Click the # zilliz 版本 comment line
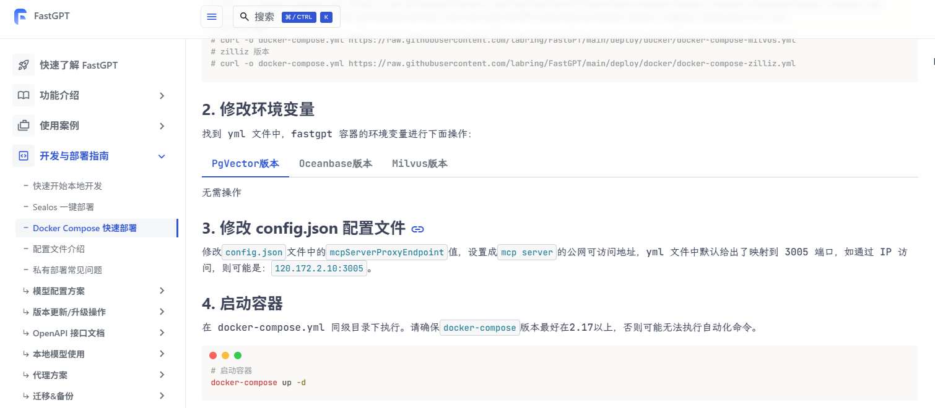Image resolution: width=935 pixels, height=408 pixels. [240, 52]
